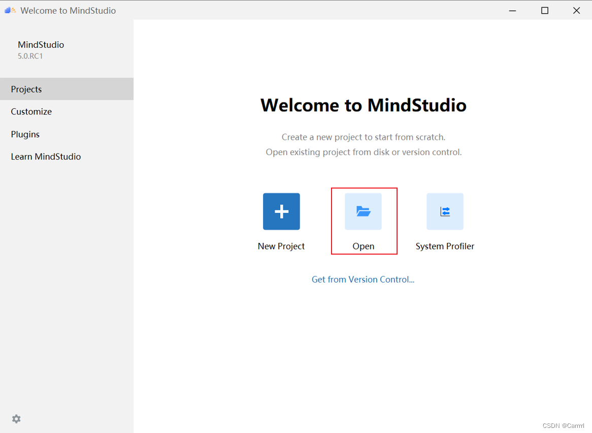Switch to the Customize tab
The width and height of the screenshot is (592, 433).
click(67, 111)
